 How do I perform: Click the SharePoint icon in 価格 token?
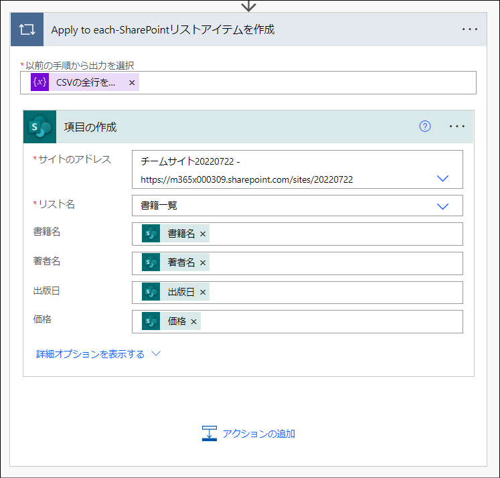[x=151, y=321]
